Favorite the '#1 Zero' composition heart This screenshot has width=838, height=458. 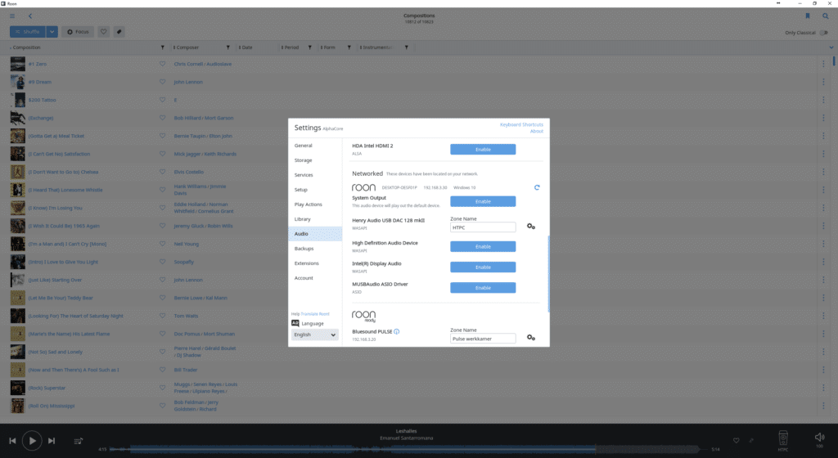[x=163, y=64]
